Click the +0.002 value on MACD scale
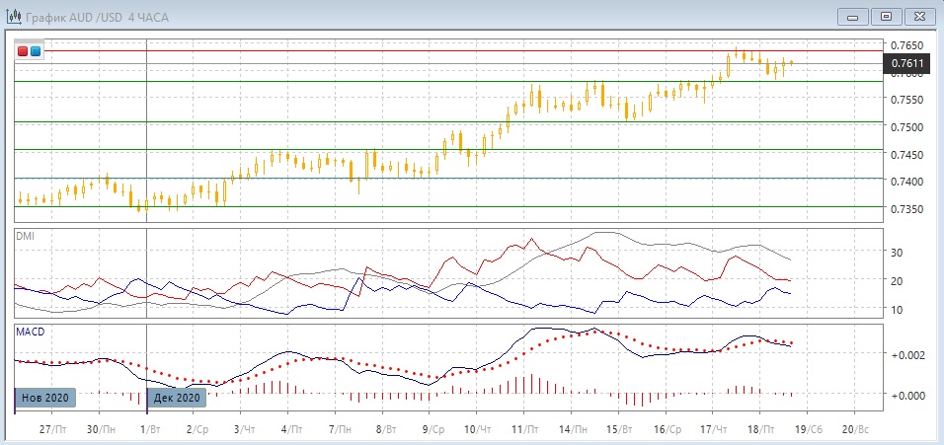944x445 pixels. [908, 354]
